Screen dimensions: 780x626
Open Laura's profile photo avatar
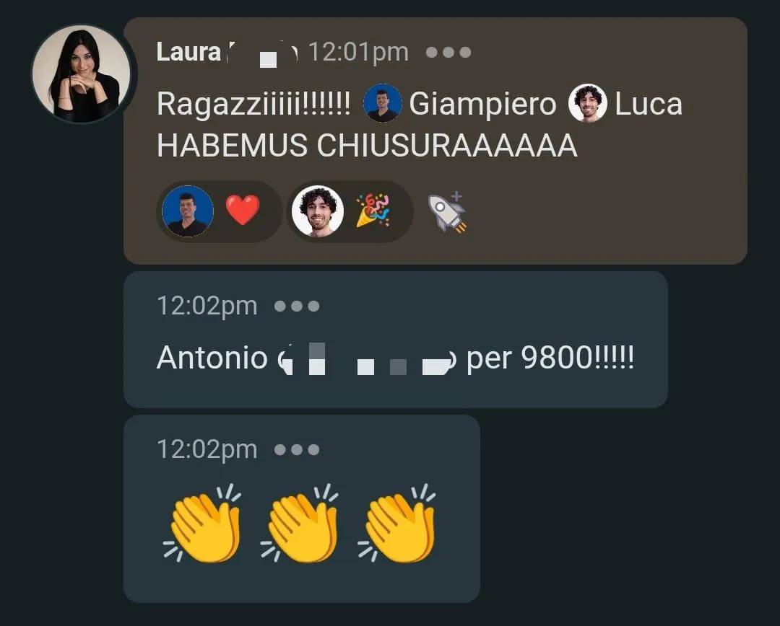[82, 74]
